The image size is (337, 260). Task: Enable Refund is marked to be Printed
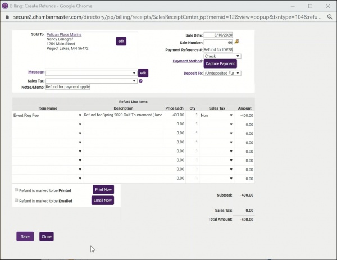[x=16, y=190]
